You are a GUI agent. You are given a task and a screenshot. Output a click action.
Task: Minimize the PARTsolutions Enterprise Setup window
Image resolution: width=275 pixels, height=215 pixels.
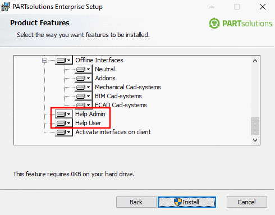pos(212,7)
